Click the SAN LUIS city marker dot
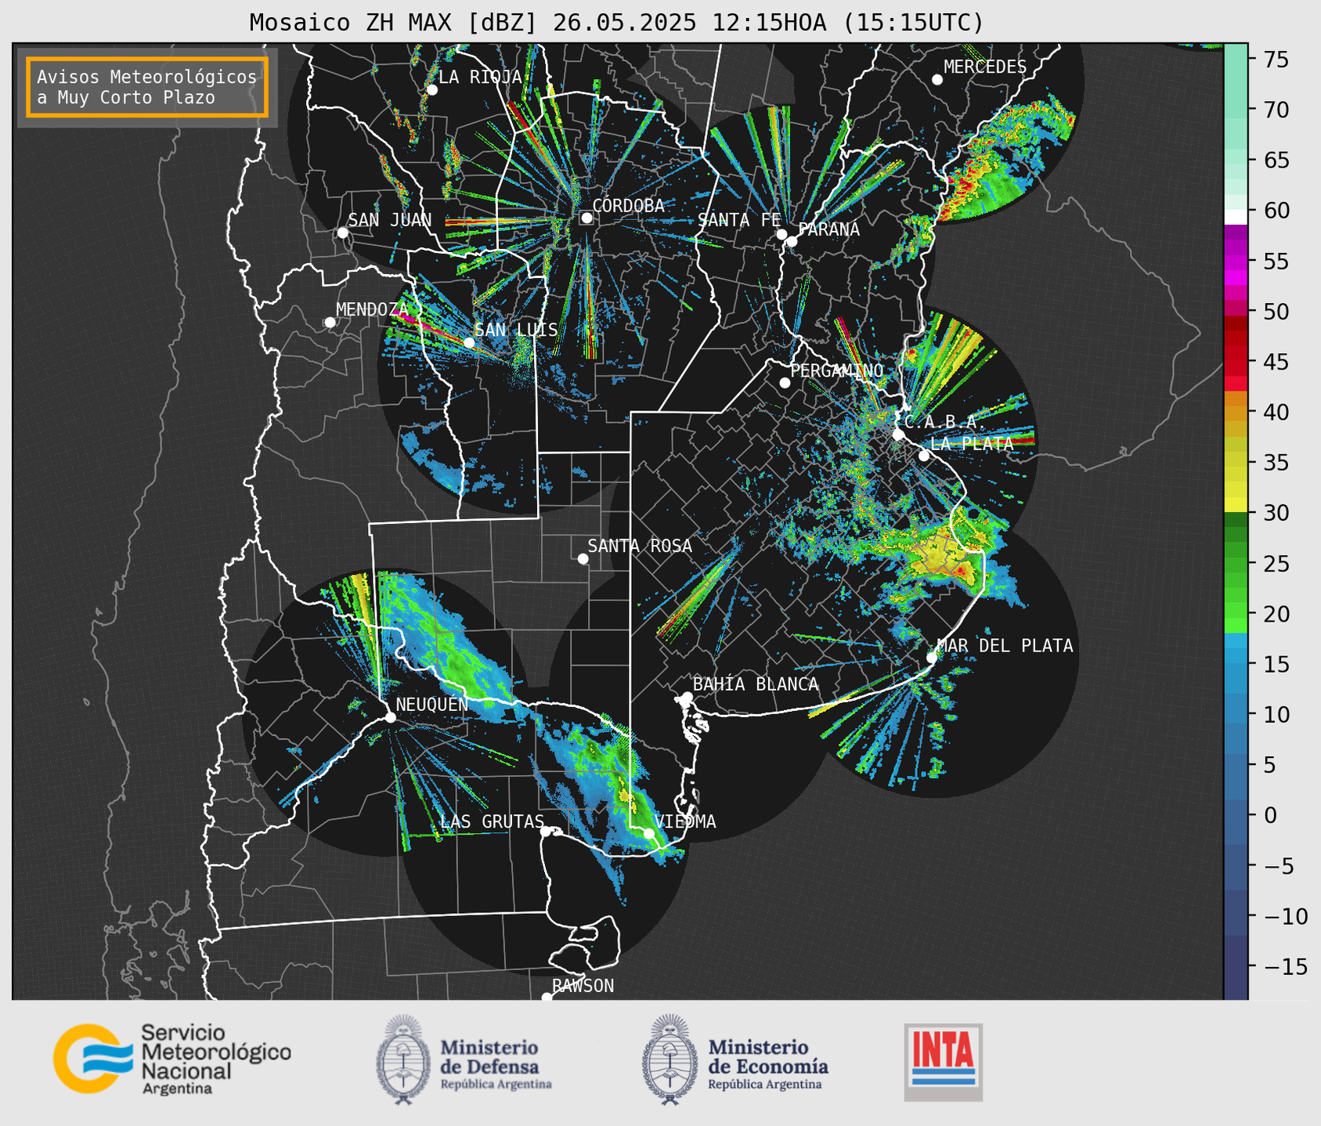The image size is (1321, 1126). click(x=468, y=342)
